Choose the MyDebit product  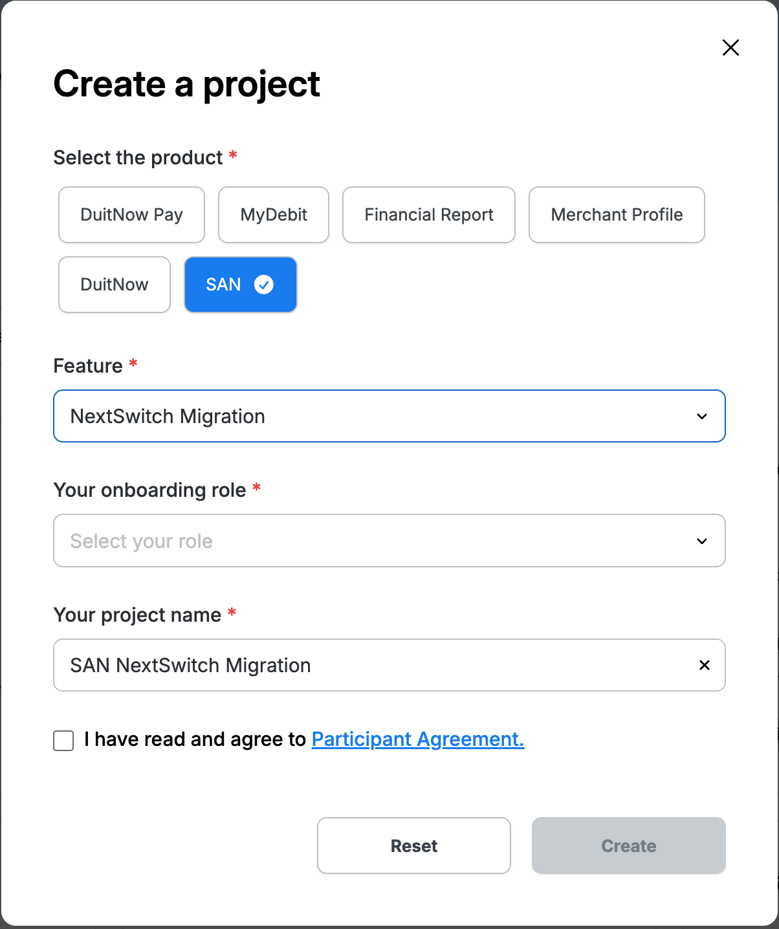pos(273,215)
